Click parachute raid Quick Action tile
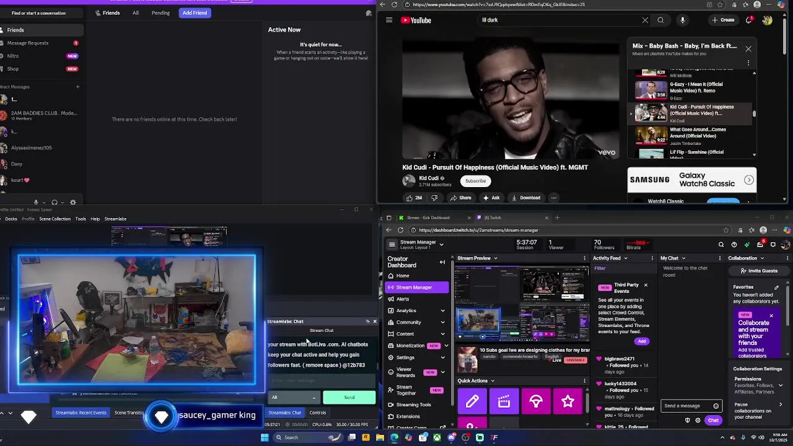This screenshot has width=793, height=446. 536,401
